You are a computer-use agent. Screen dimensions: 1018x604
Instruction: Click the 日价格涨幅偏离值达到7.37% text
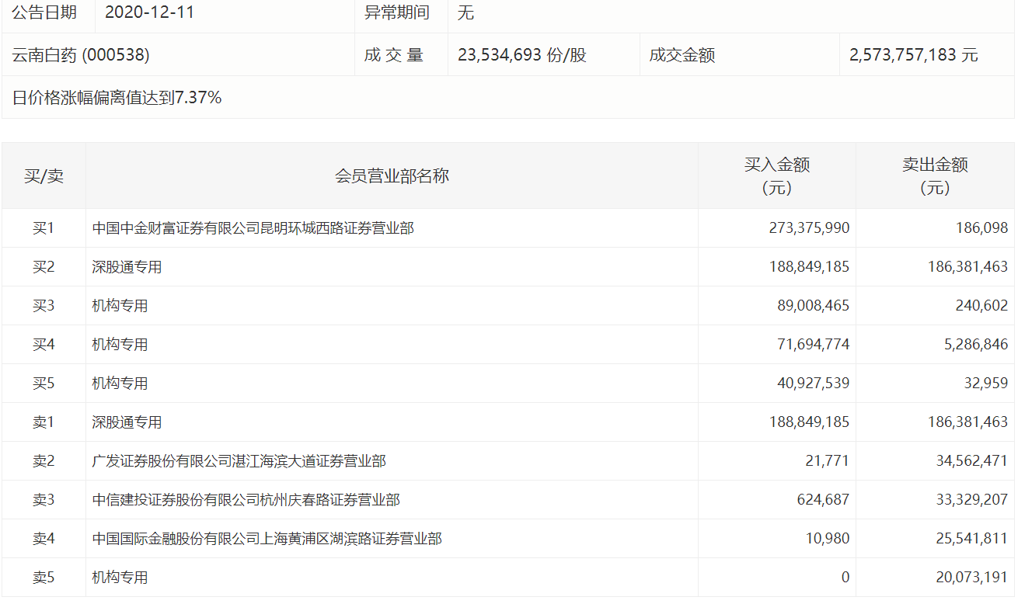click(117, 97)
